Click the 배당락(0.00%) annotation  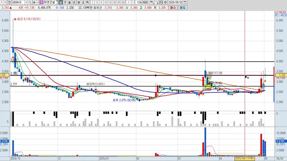click(96, 84)
